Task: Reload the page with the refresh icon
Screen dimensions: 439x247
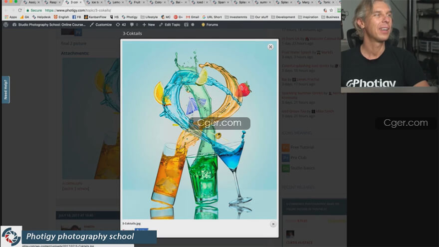Action: click(x=20, y=10)
